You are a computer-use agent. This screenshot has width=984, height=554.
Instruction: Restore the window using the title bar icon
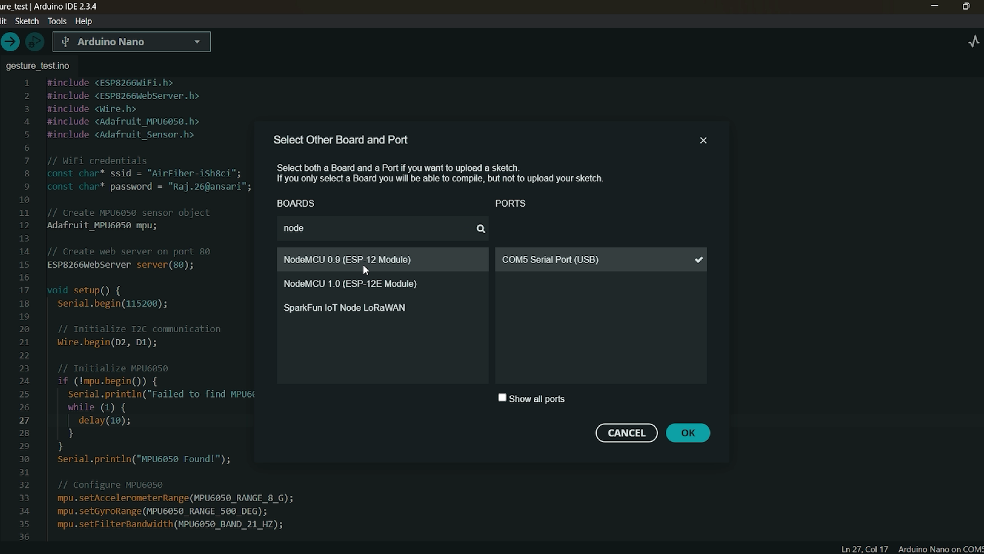tap(966, 6)
